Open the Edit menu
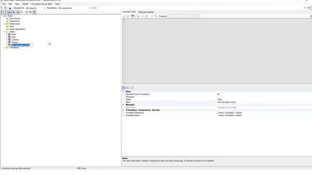 coord(10,4)
